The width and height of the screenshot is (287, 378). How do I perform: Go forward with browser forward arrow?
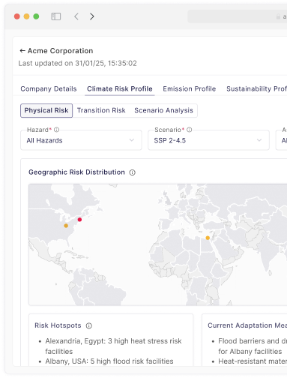pyautogui.click(x=92, y=16)
